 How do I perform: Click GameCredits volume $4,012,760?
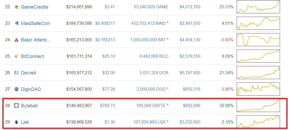point(190,7)
